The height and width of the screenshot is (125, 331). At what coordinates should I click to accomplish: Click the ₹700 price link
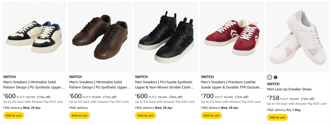(x=207, y=96)
